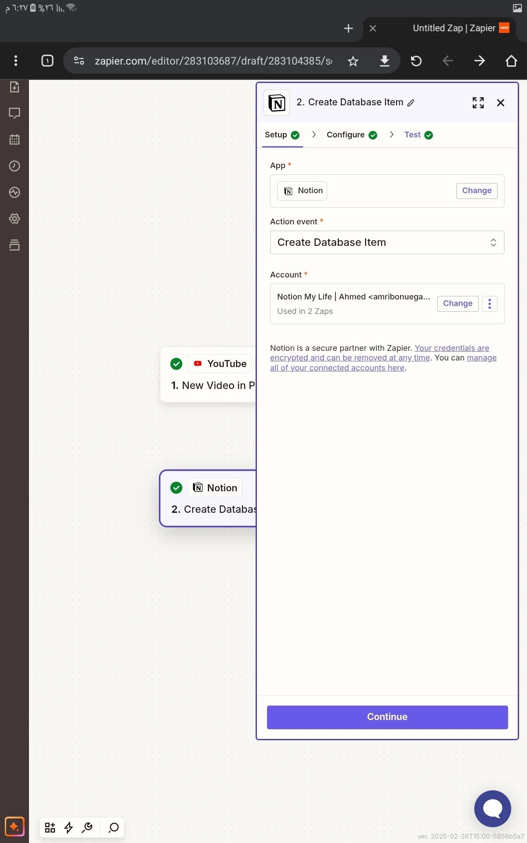Open the versions stack sidebar icon
Screen dimensions: 527x843
pos(14,245)
